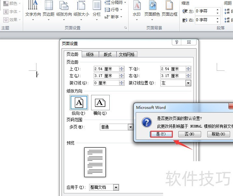Open the Page Color (页面颜色) button

[x=152, y=10]
